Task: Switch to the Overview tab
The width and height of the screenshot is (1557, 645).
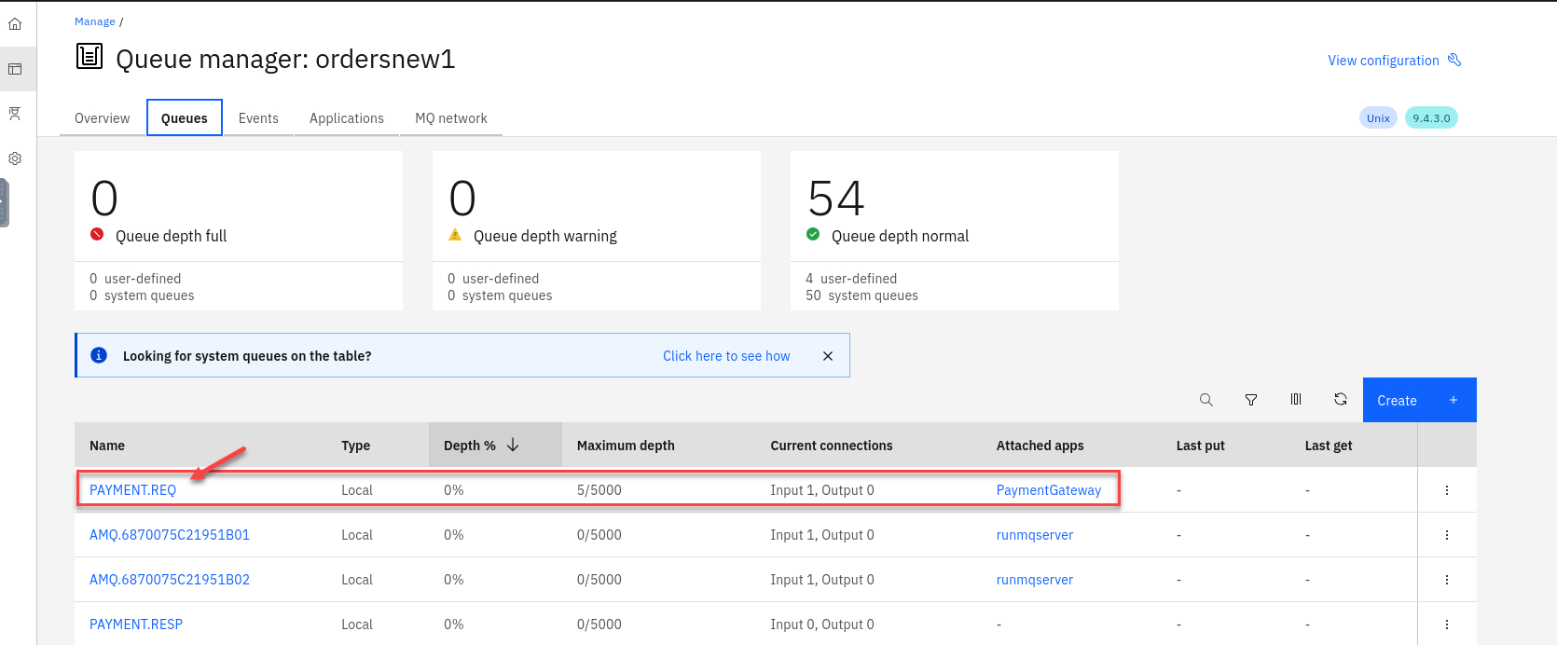Action: (x=103, y=118)
